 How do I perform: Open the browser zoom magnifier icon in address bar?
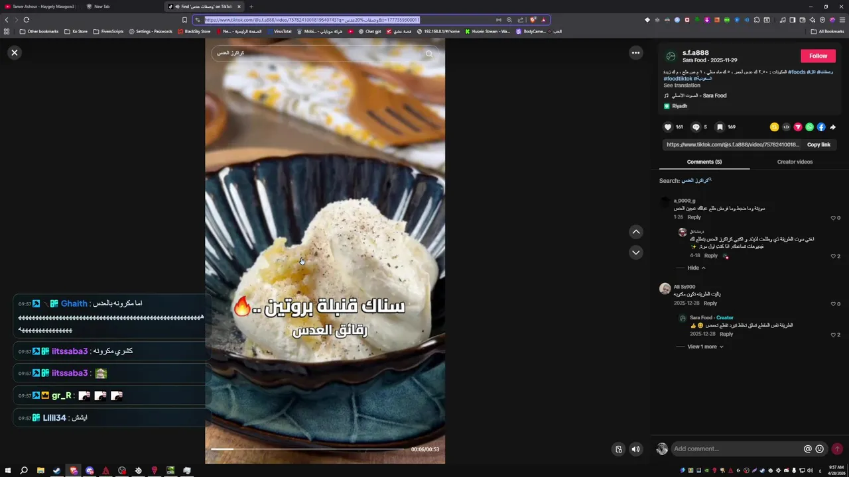pos(509,20)
